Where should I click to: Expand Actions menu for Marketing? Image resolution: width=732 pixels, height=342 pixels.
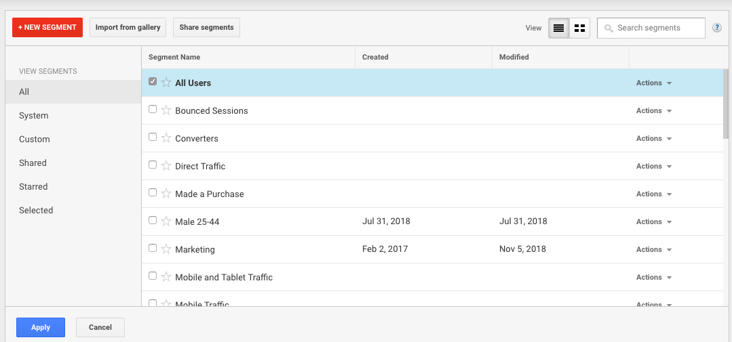click(653, 249)
